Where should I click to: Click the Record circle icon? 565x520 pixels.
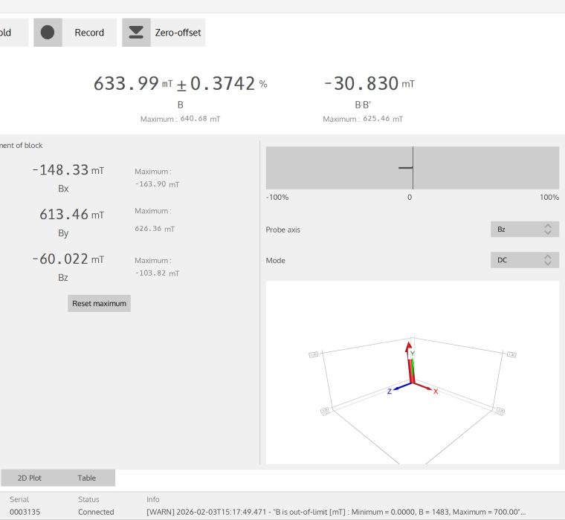pyautogui.click(x=48, y=33)
